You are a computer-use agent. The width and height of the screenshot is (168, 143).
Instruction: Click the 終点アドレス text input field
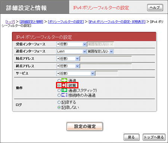coord(106,66)
